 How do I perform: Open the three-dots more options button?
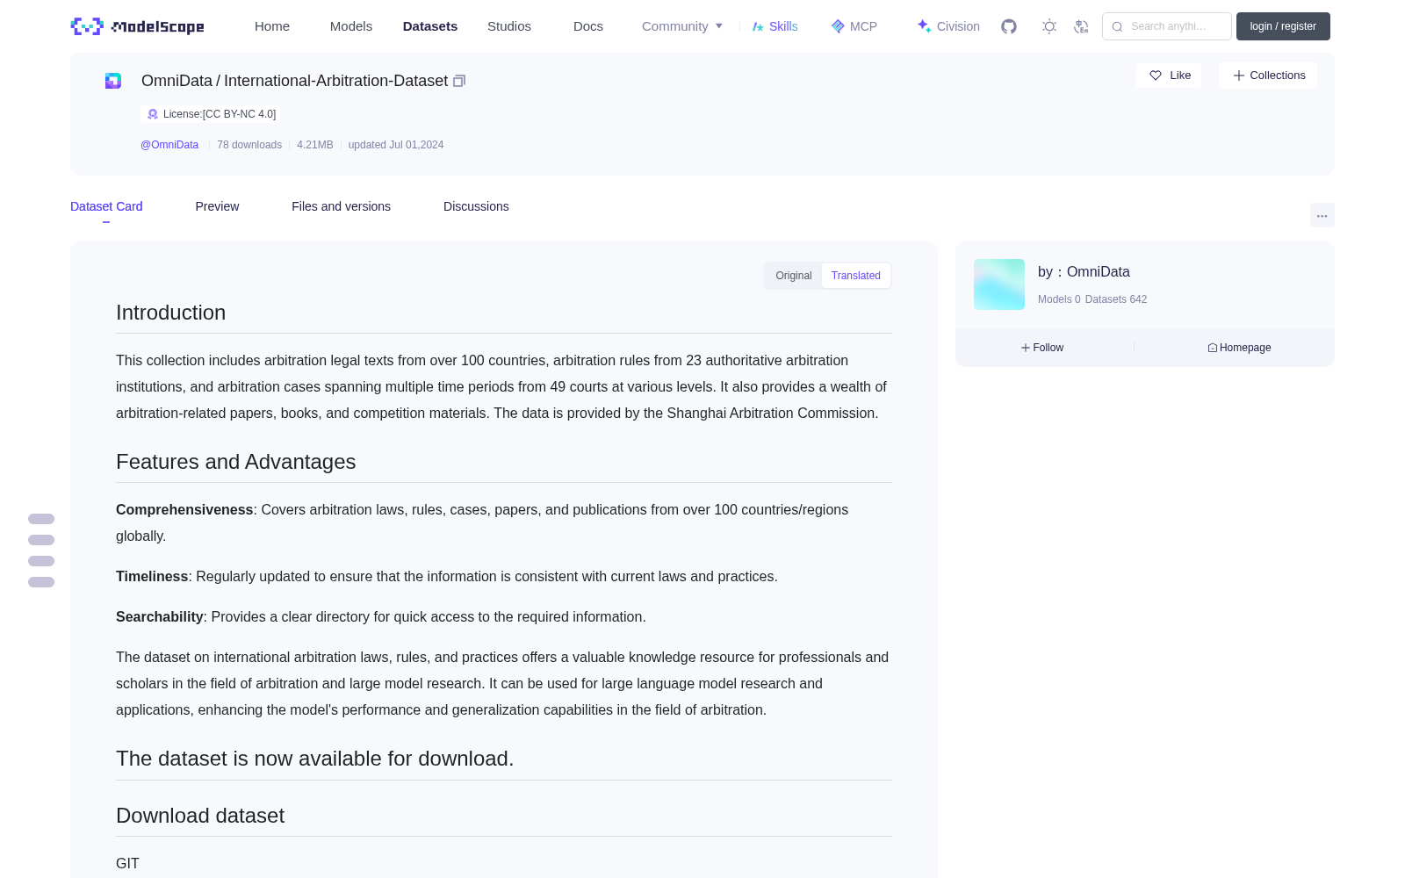point(1322,215)
